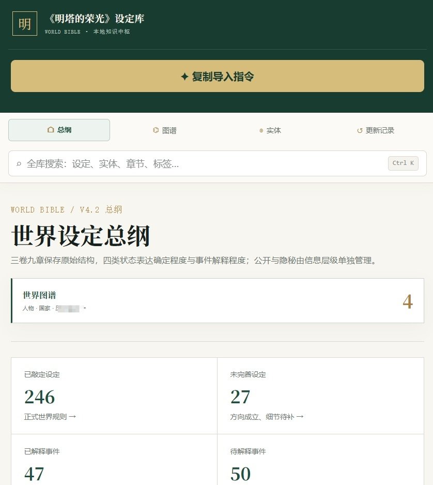Click the 三卷九章保存原始结构 description paragraph

click(194, 261)
